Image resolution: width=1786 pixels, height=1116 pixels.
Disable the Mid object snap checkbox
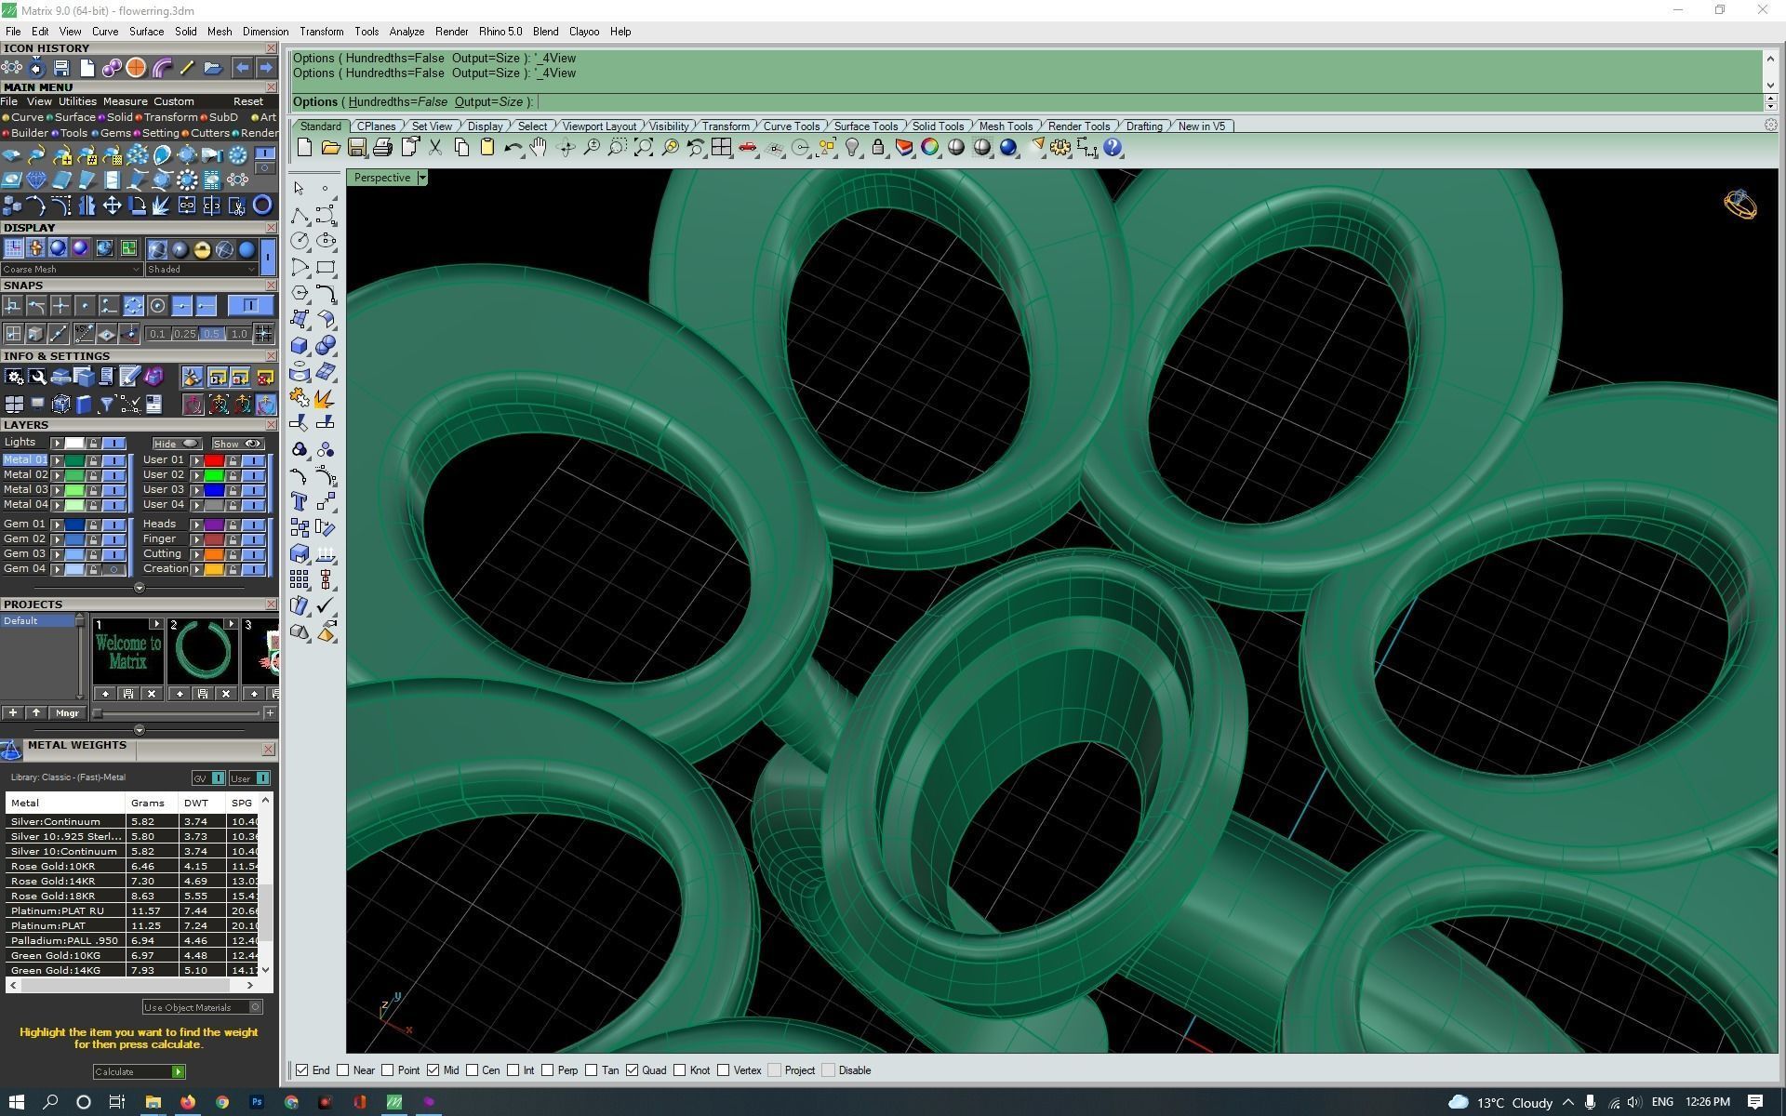pyautogui.click(x=433, y=1070)
